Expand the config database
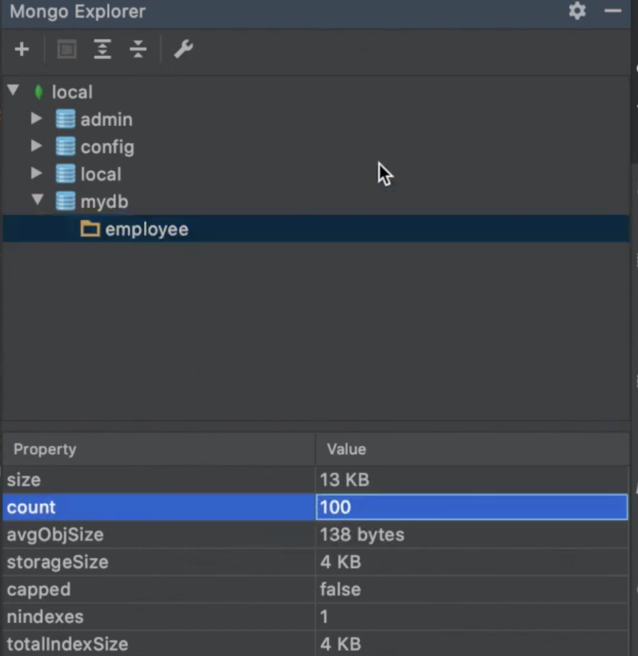 (37, 147)
